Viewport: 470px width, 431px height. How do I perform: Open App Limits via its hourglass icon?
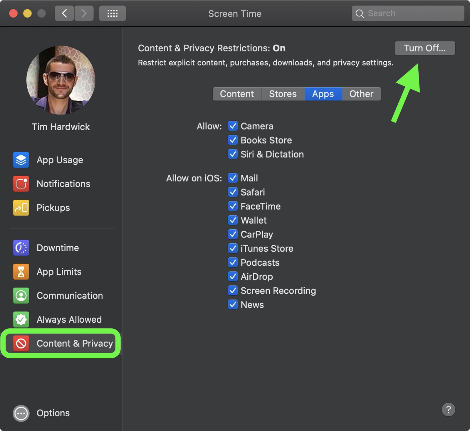click(21, 272)
